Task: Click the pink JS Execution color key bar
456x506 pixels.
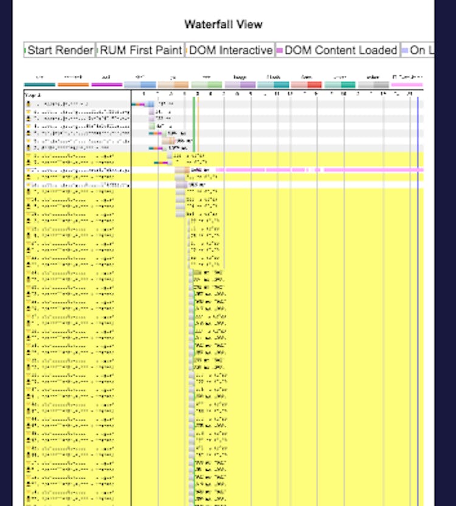Action: point(407,85)
